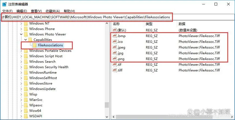This screenshot has height=120, width=235.
Task: Click the REG_SZ type cell of .tiff
Action: (x=152, y=70)
